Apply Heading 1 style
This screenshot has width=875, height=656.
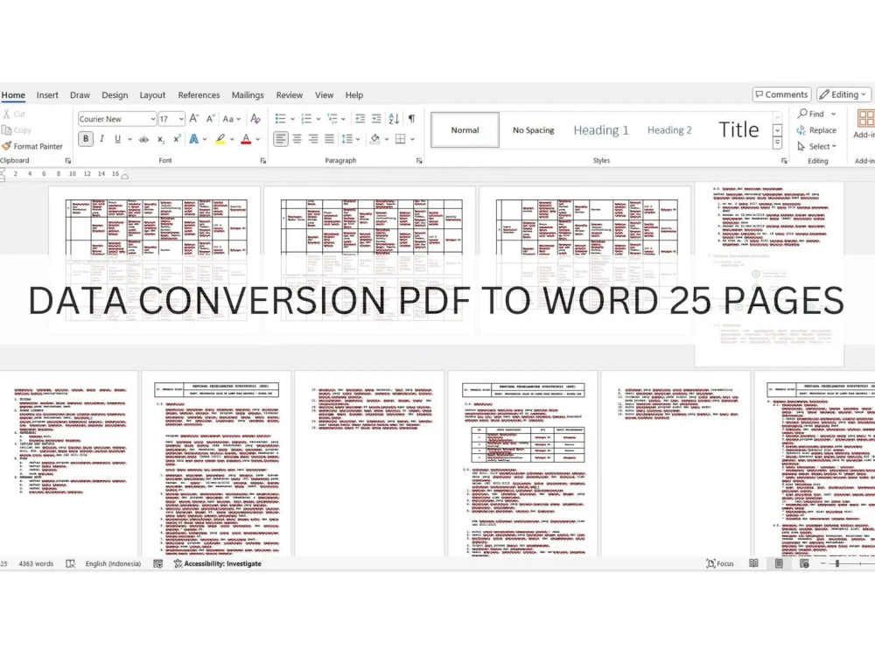[601, 130]
